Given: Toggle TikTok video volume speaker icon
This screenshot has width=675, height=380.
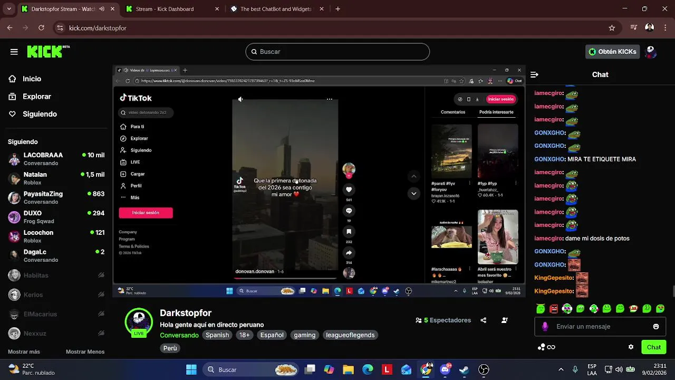Looking at the screenshot, I should click(x=240, y=99).
